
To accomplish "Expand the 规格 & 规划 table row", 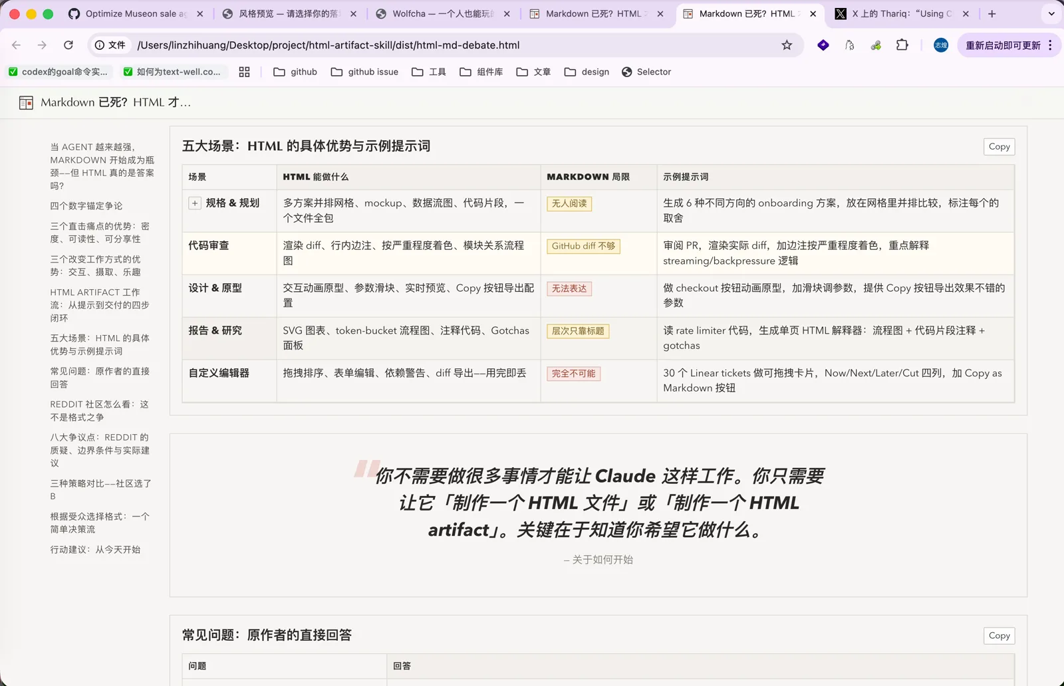I will tap(195, 203).
